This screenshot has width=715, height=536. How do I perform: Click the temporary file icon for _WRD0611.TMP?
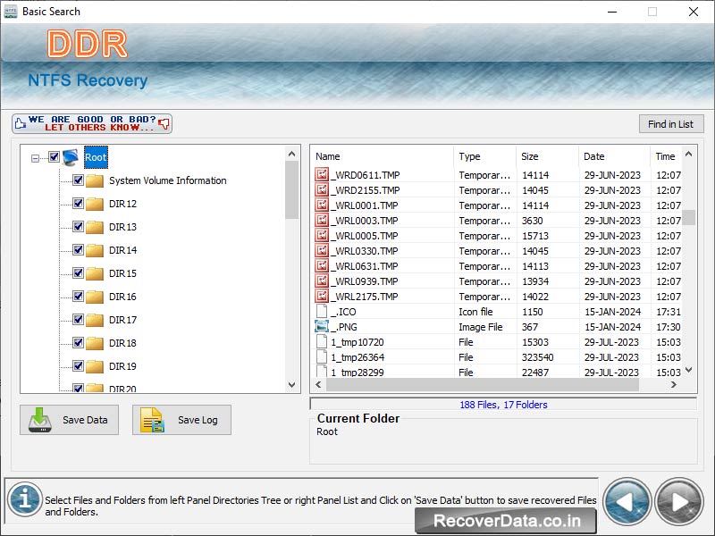[321, 174]
